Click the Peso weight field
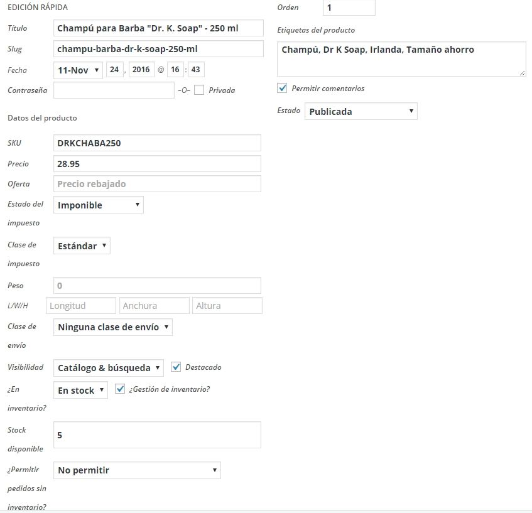Image resolution: width=532 pixels, height=513 pixels. coord(157,285)
